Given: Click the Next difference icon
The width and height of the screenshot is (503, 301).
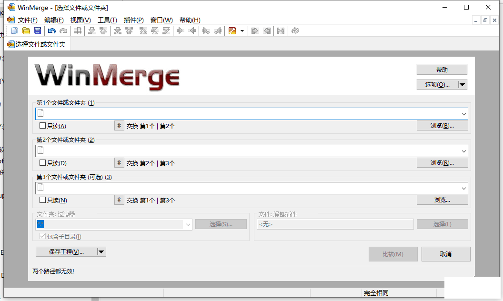Looking at the screenshot, I should tap(92, 31).
